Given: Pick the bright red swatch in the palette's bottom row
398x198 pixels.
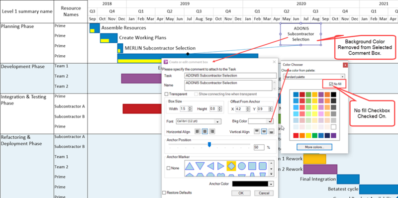Looking at the screenshot, I should point(296,135).
